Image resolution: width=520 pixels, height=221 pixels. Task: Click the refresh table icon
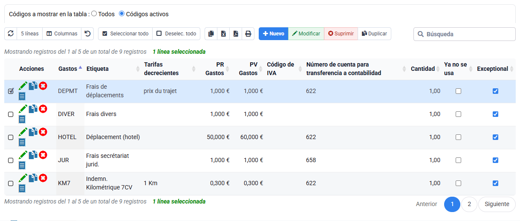point(11,34)
